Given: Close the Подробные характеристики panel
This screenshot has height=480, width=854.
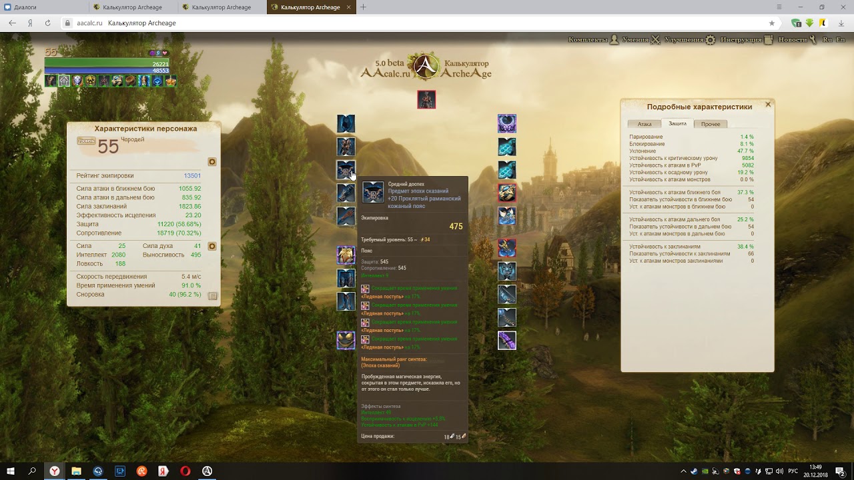Looking at the screenshot, I should [768, 105].
